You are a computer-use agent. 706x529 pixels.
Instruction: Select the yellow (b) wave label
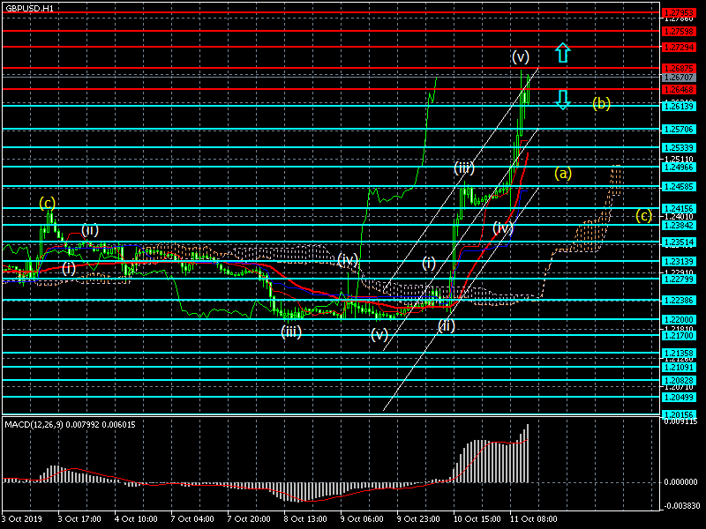coord(600,103)
